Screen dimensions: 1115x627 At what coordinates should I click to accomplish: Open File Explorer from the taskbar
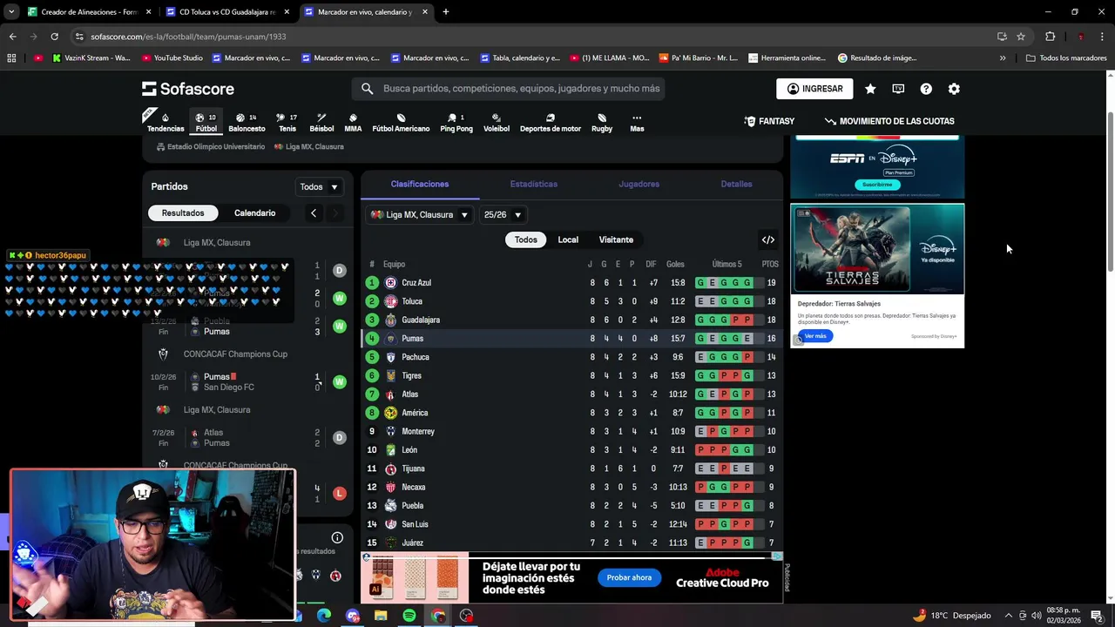381,616
